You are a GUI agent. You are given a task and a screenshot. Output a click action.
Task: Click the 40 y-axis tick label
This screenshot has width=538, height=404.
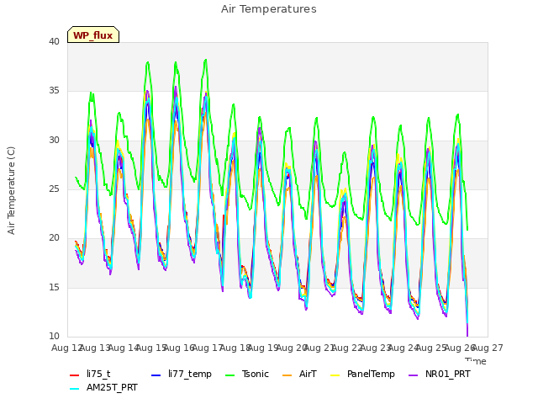[x=54, y=41]
